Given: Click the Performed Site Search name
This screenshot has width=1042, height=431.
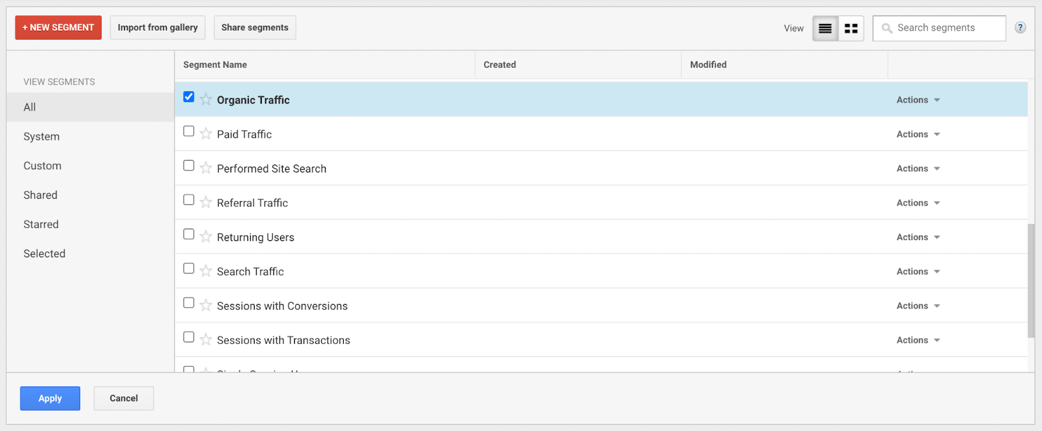Looking at the screenshot, I should tap(272, 169).
